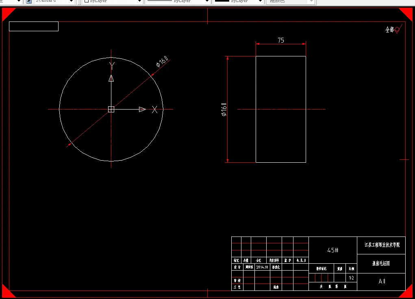Screen dimensions: 415x299
Task: Select the 阶段标记 header text
Action: pyautogui.click(x=321, y=269)
